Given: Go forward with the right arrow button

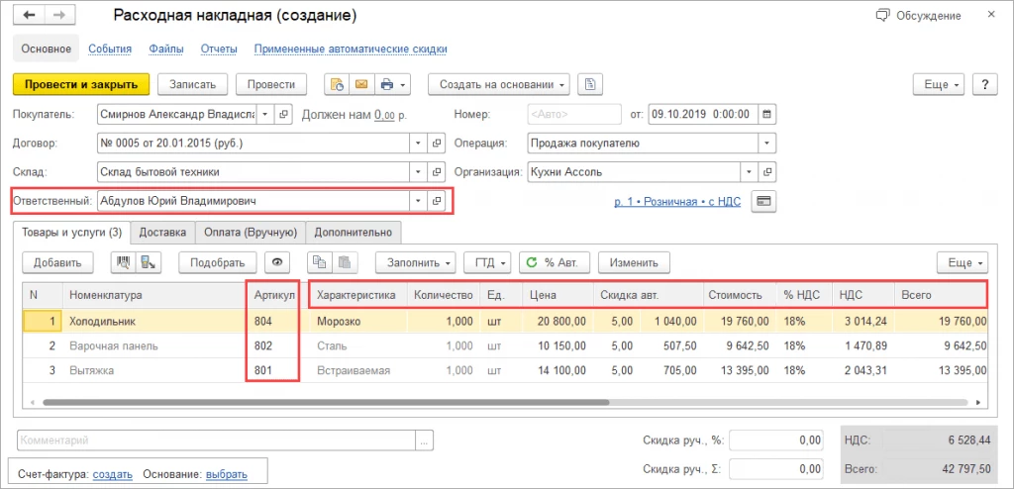Looking at the screenshot, I should click(59, 16).
